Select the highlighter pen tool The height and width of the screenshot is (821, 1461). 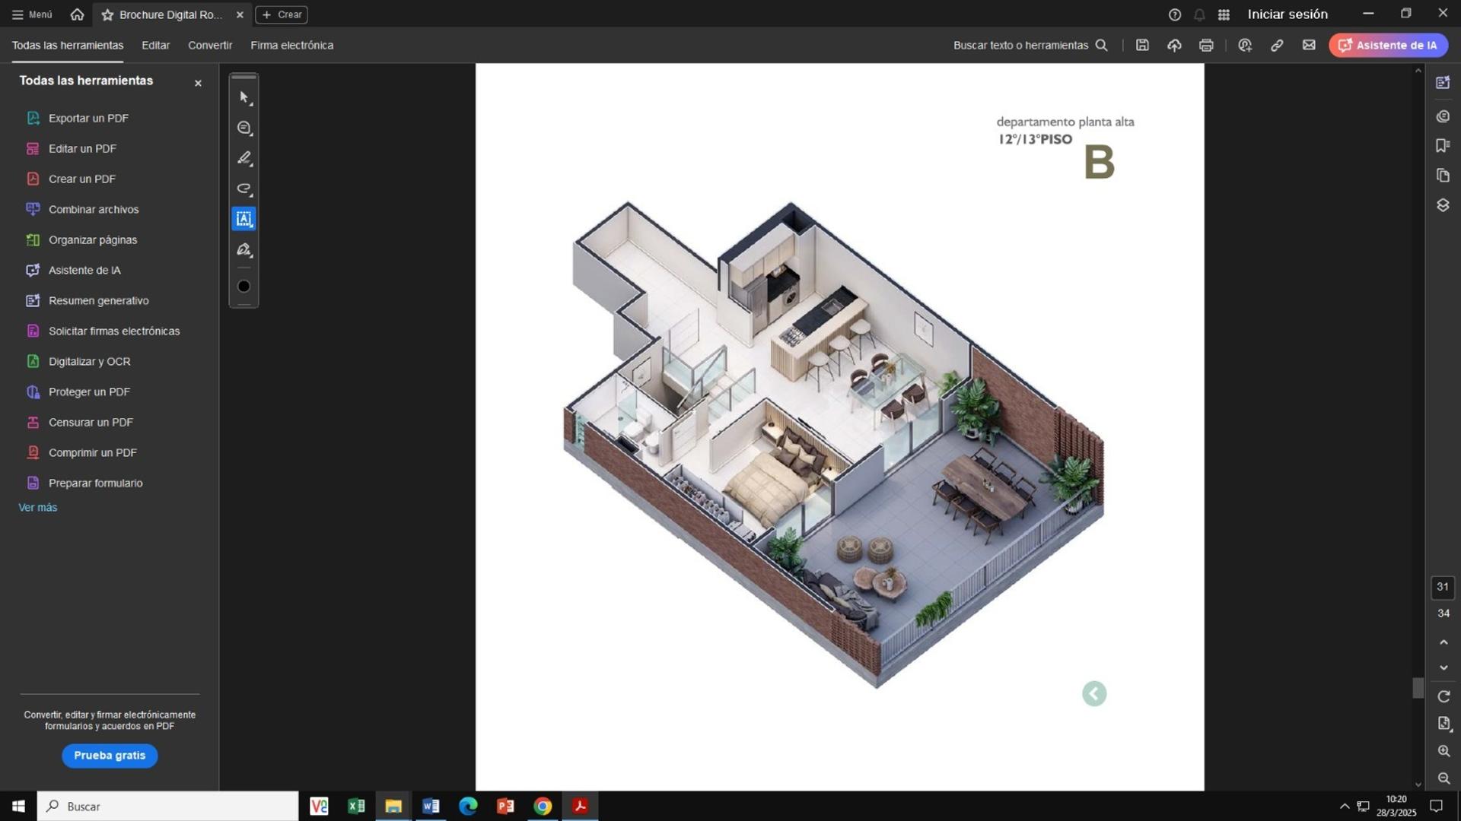pos(243,158)
